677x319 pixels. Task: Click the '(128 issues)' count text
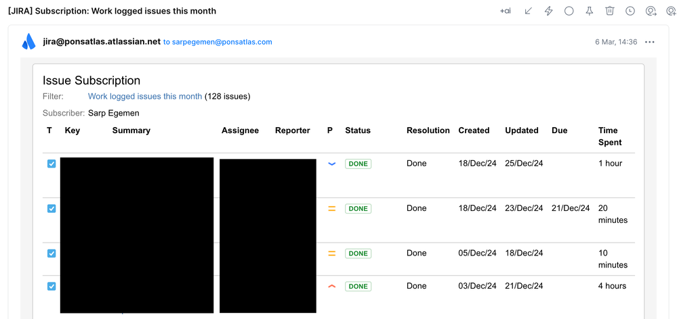[x=227, y=97]
